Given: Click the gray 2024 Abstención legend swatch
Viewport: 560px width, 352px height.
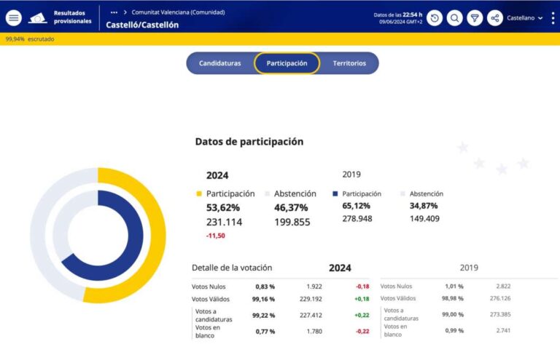Looking at the screenshot, I should pos(267,194).
